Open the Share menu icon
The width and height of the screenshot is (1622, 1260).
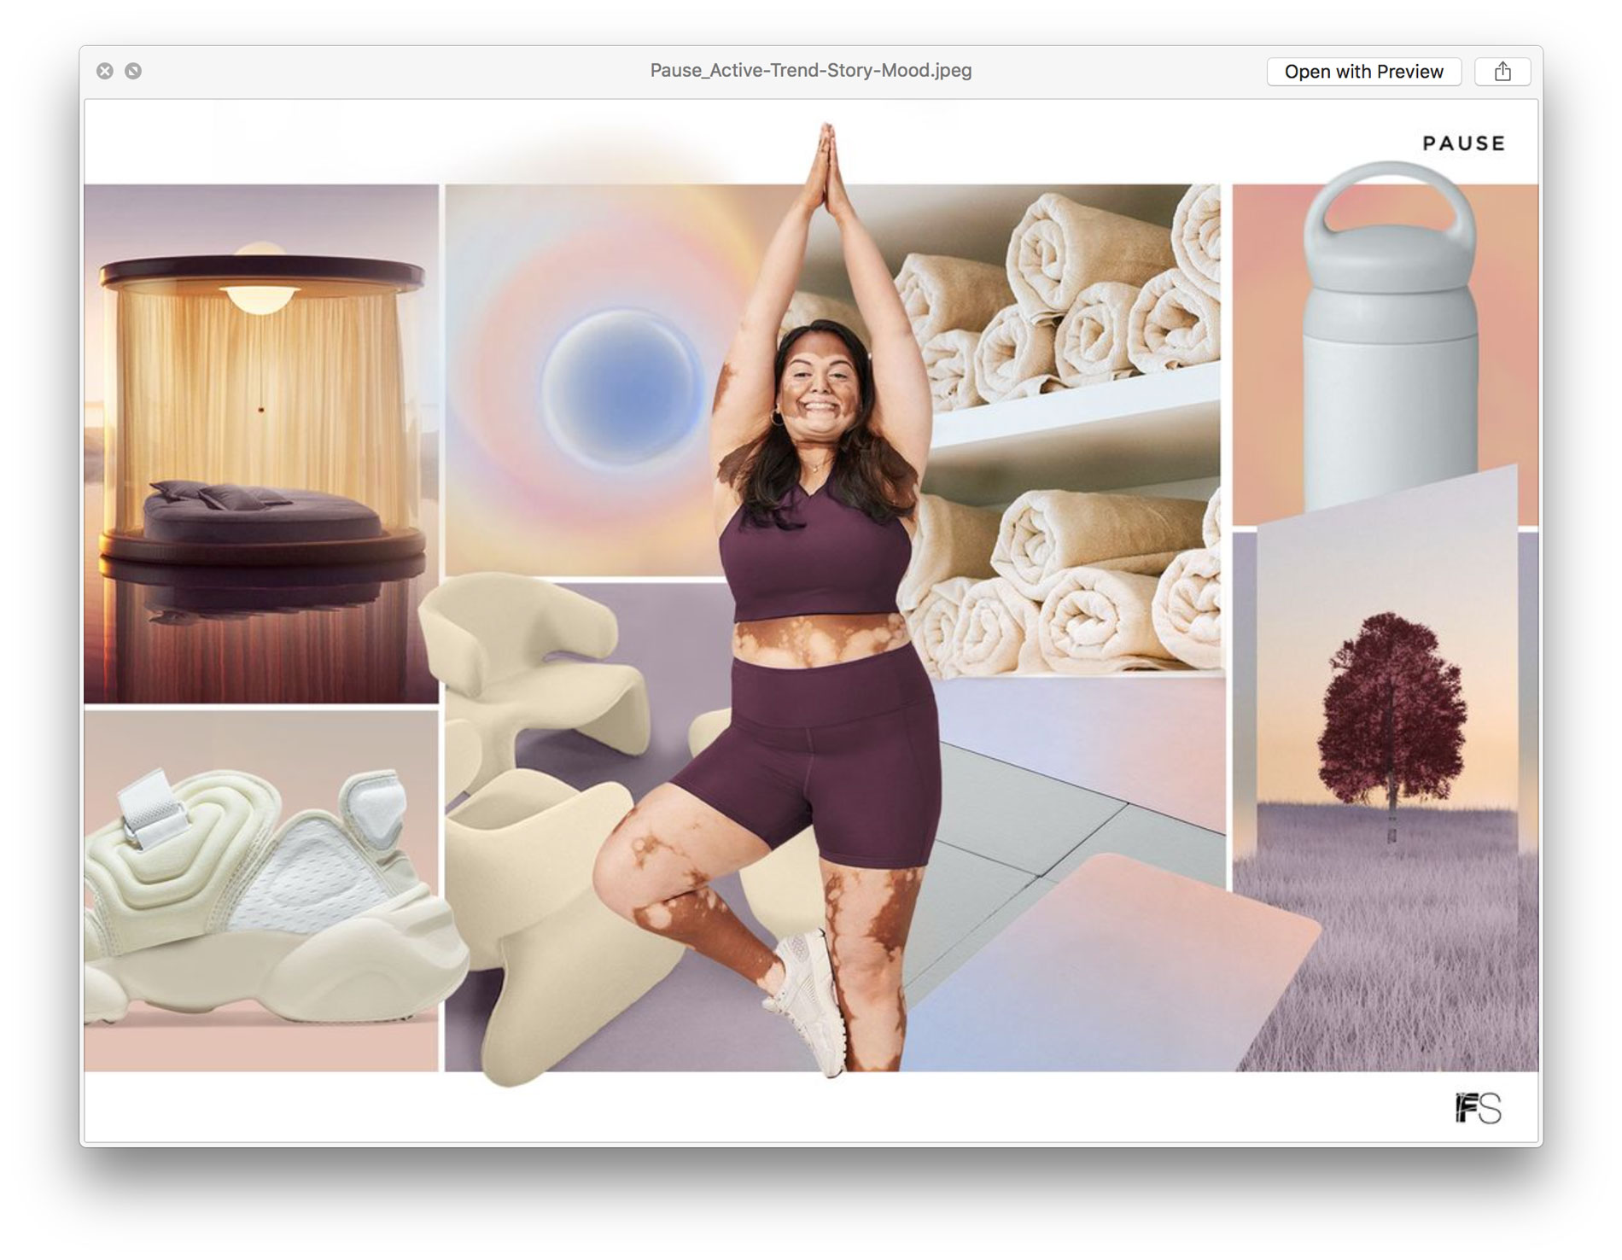click(1502, 72)
